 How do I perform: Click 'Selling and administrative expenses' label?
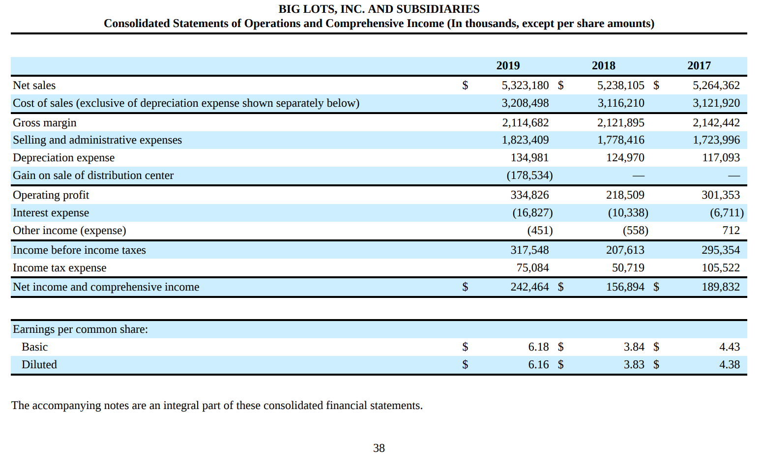click(x=97, y=140)
